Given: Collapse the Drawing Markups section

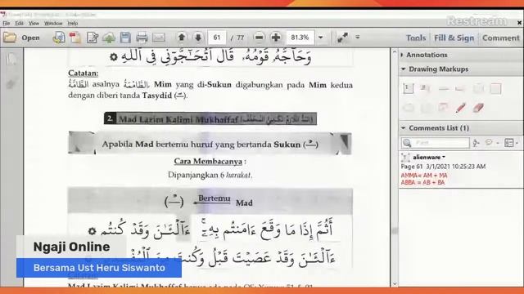Looking at the screenshot, I should coord(438,69).
